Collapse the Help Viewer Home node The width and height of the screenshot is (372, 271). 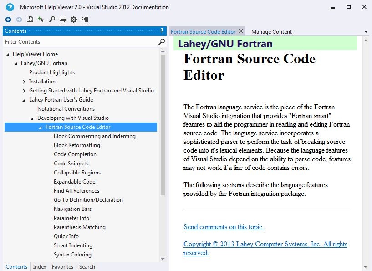click(x=8, y=55)
